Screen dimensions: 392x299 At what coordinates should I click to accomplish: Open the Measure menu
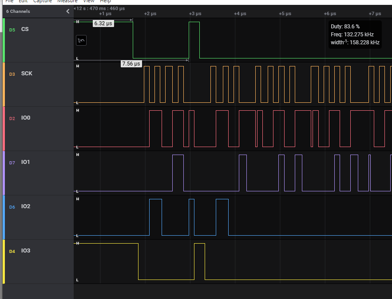click(x=67, y=1)
